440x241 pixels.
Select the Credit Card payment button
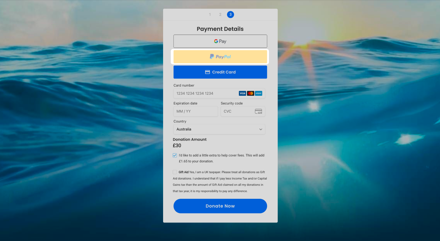[220, 72]
